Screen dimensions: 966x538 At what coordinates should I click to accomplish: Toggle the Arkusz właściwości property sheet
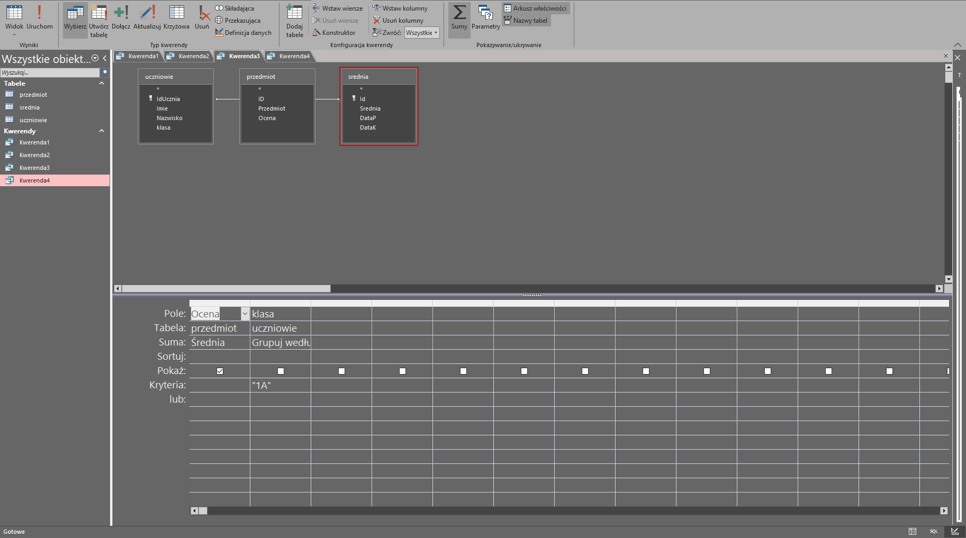click(535, 8)
